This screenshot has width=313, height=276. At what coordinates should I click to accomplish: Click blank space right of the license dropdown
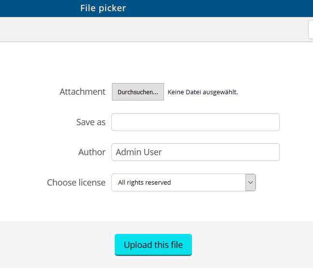pos(285,183)
